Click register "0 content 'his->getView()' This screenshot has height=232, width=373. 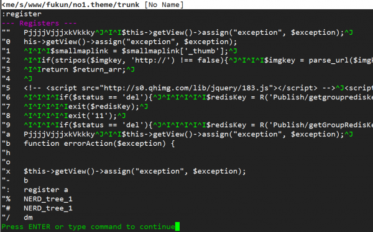click(x=130, y=42)
